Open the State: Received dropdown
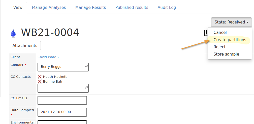 pos(231,22)
